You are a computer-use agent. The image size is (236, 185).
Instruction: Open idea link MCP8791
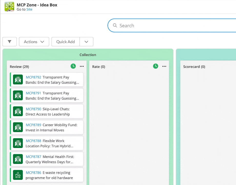33,93
